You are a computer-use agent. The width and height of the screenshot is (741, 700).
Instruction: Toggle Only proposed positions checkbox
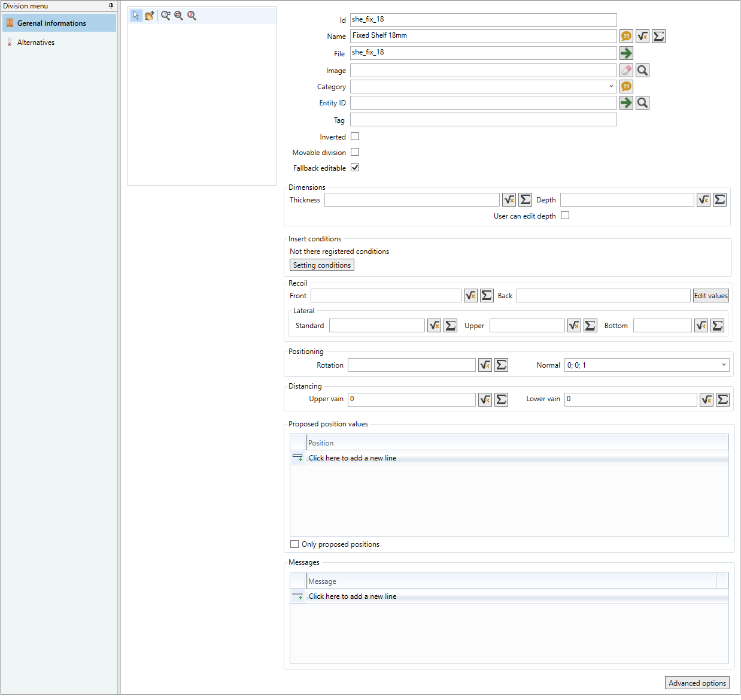[294, 544]
